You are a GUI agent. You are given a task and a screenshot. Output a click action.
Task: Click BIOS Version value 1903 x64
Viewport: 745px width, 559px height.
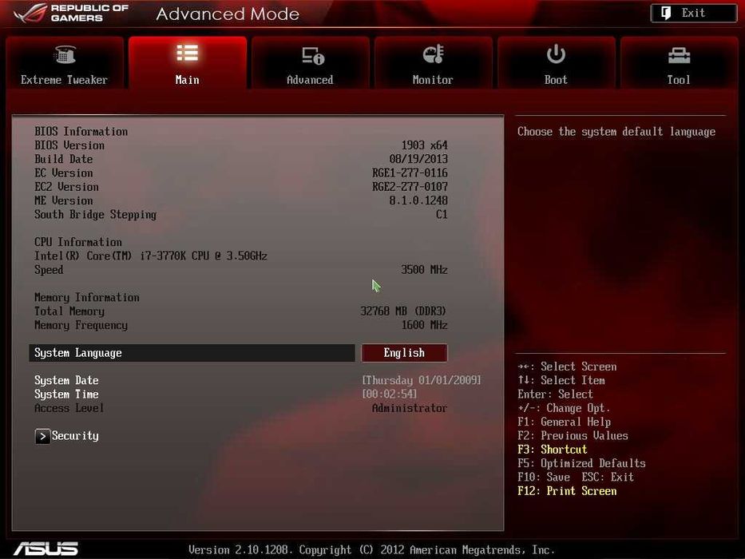pyautogui.click(x=424, y=145)
